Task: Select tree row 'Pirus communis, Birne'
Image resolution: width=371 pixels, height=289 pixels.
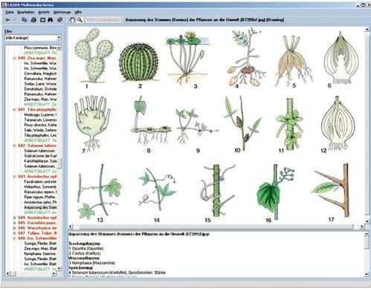Action: click(40, 48)
